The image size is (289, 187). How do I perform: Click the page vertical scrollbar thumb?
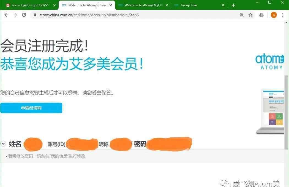(286, 112)
